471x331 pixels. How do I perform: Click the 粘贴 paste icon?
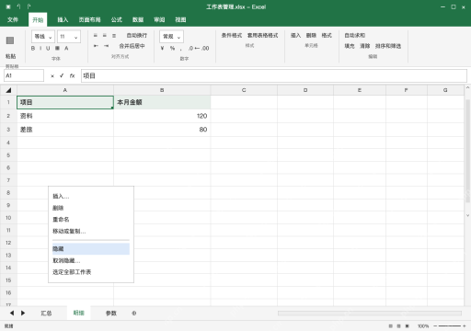click(x=10, y=40)
